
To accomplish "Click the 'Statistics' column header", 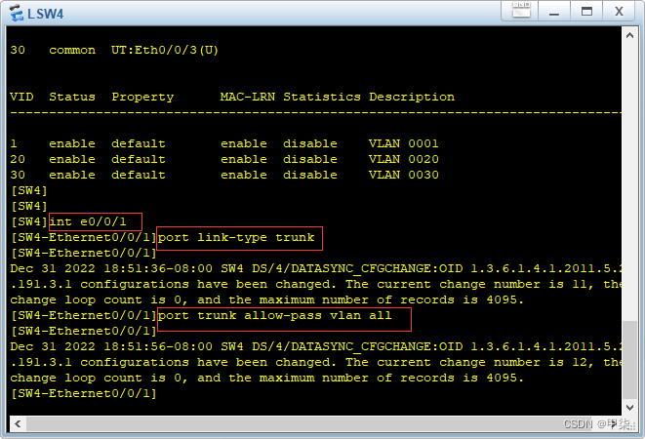I will click(322, 97).
